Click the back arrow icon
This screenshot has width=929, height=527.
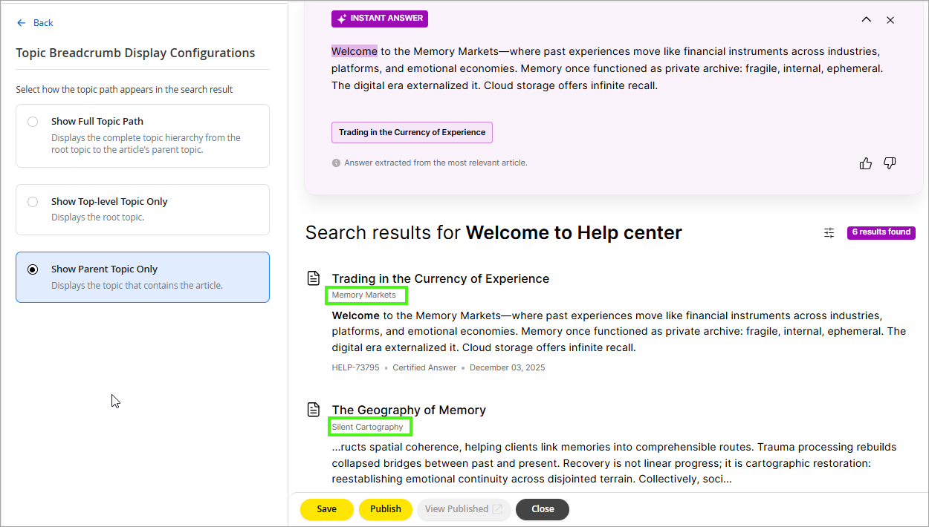click(22, 22)
